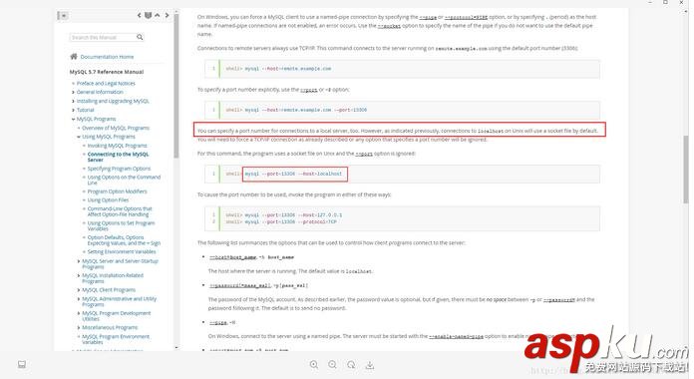
Task: Download the image via the download icon
Action: (x=370, y=365)
